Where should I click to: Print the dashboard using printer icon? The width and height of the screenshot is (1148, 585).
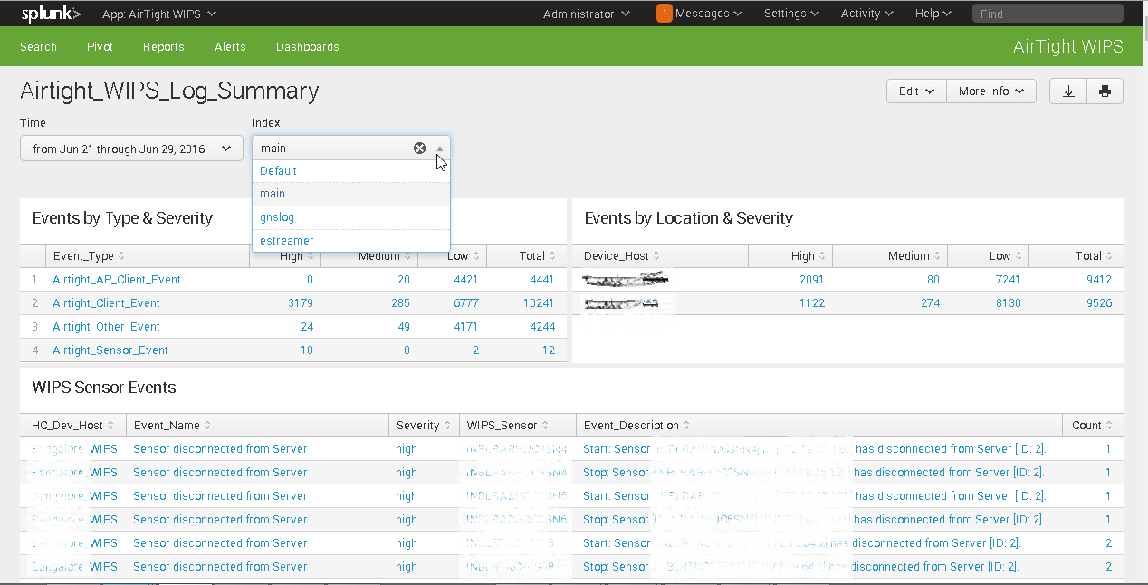coord(1105,91)
